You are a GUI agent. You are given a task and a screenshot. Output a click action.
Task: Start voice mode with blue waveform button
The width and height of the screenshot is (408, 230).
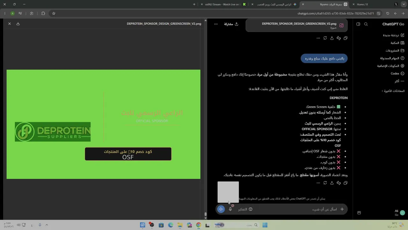point(221,209)
